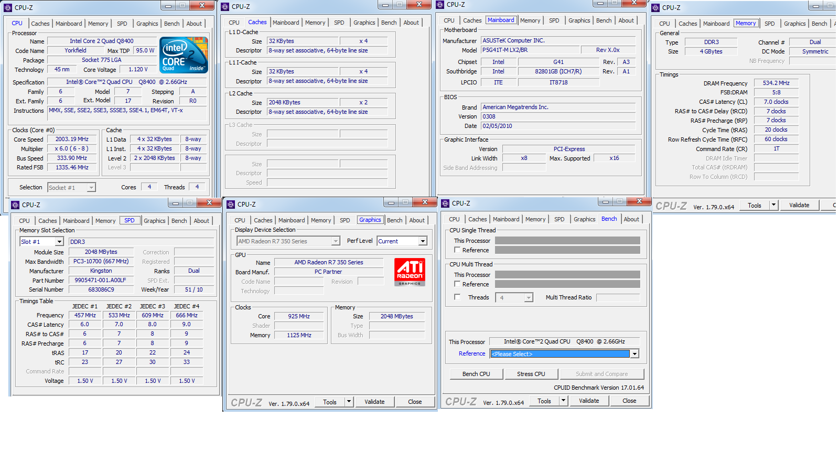Switch to Bench tab in the Graphics window
The height and width of the screenshot is (472, 839).
tap(394, 220)
